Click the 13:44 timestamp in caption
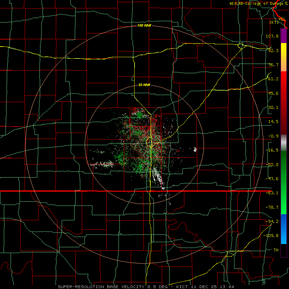Screen dimensions: 289x289 (228, 287)
